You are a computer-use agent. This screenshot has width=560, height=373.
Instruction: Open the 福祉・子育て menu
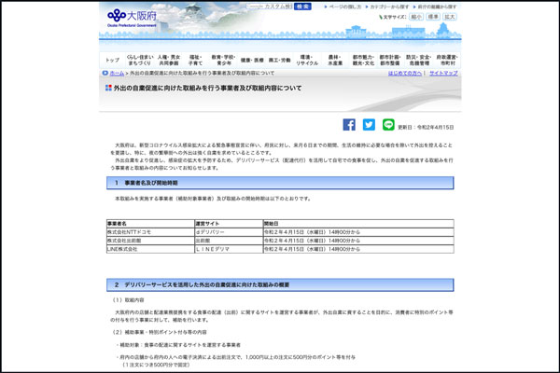[x=196, y=59]
